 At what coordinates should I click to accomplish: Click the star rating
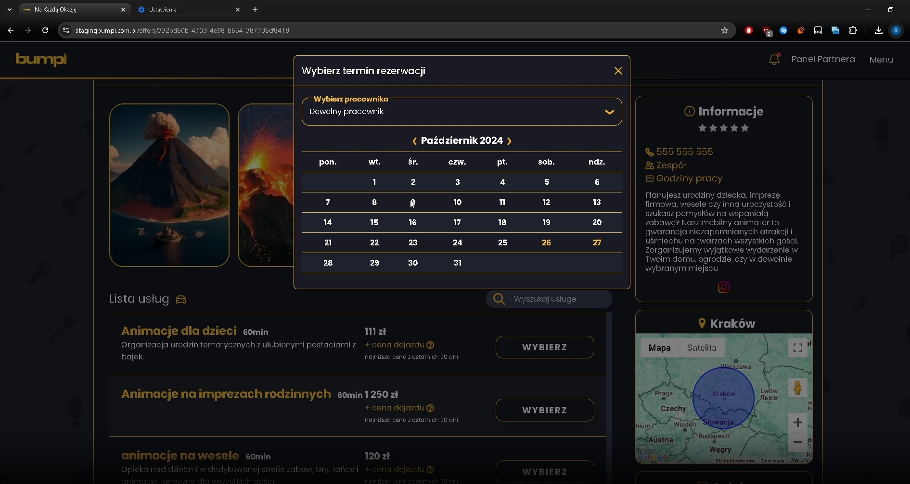[724, 128]
